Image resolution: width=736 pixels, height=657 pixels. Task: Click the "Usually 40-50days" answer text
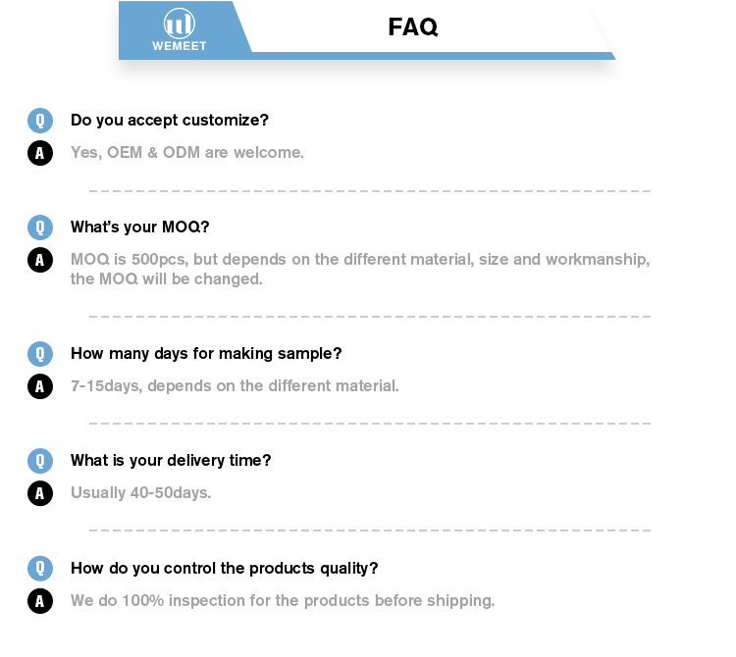[140, 493]
